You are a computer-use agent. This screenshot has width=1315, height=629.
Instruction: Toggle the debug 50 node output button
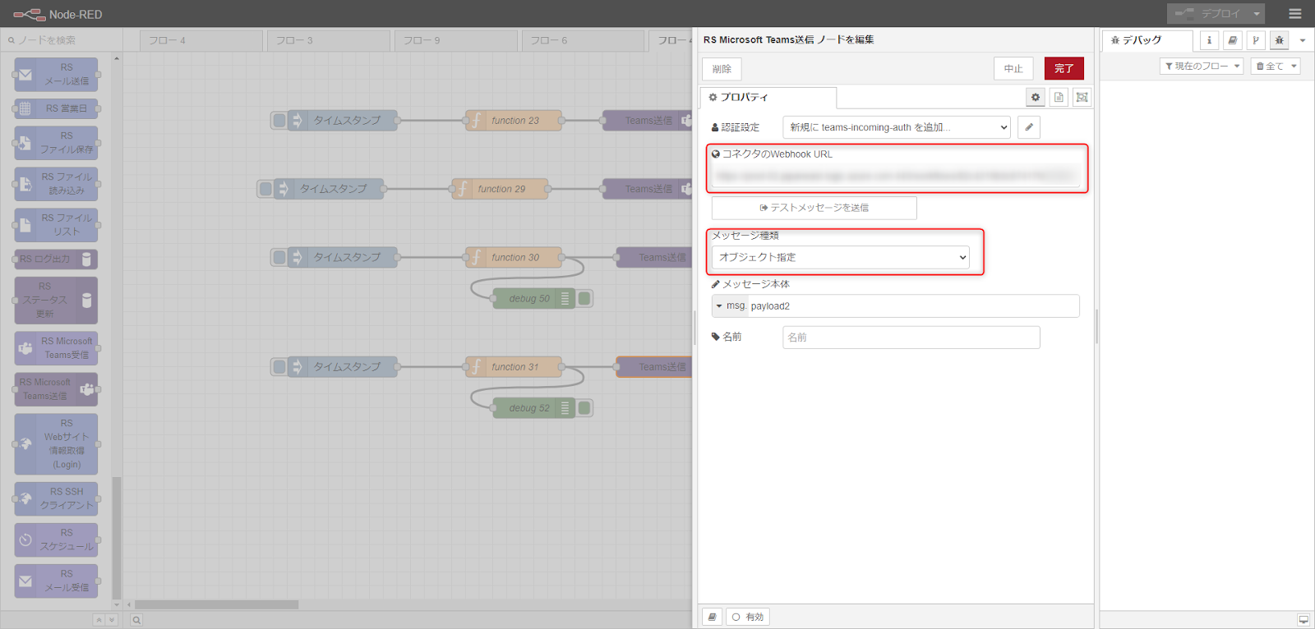tap(584, 298)
